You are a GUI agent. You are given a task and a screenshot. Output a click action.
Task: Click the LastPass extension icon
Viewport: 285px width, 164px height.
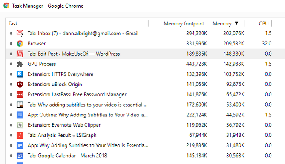tap(20, 94)
